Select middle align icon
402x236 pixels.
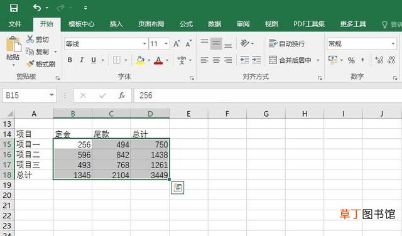pyautogui.click(x=216, y=44)
